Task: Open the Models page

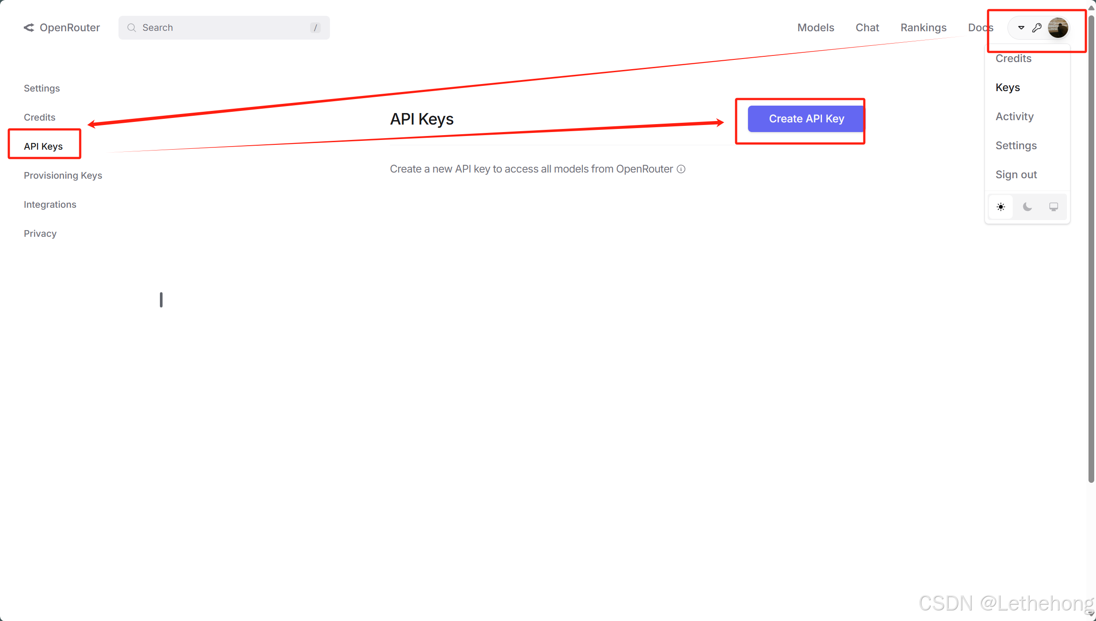Action: point(816,28)
